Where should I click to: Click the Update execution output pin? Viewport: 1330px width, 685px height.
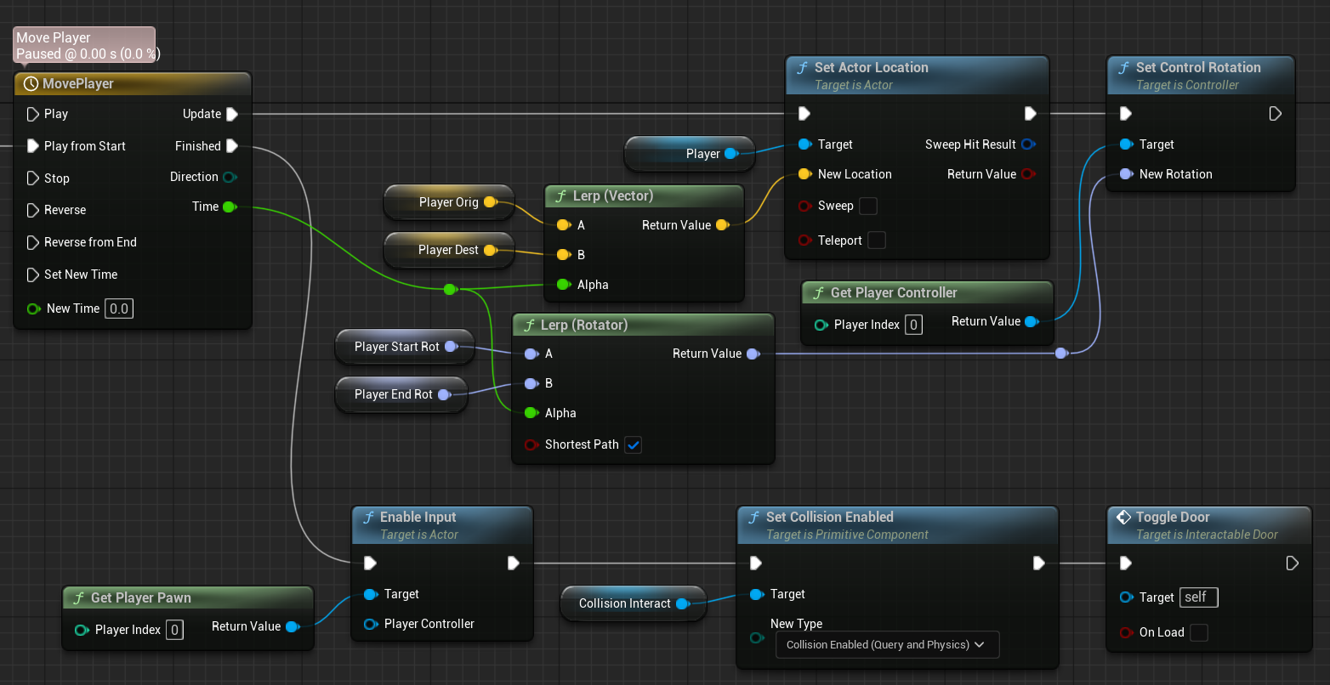click(x=232, y=114)
